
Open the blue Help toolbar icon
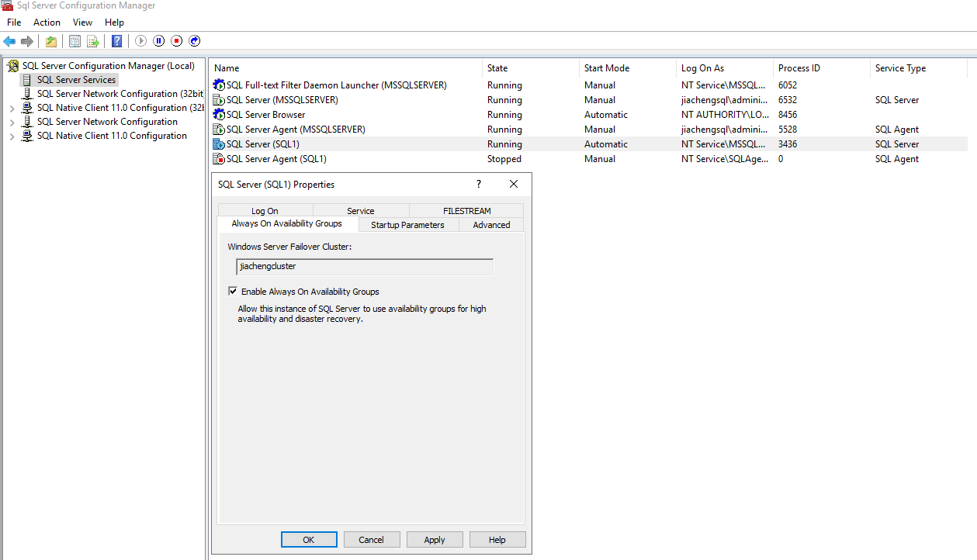(116, 41)
